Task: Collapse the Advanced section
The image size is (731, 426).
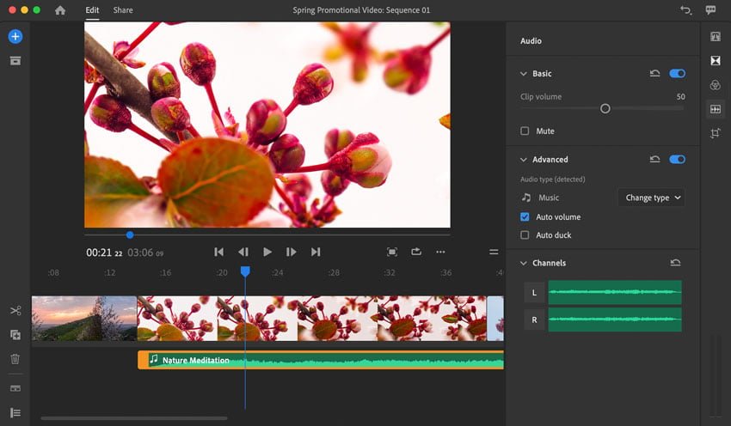Action: click(524, 160)
